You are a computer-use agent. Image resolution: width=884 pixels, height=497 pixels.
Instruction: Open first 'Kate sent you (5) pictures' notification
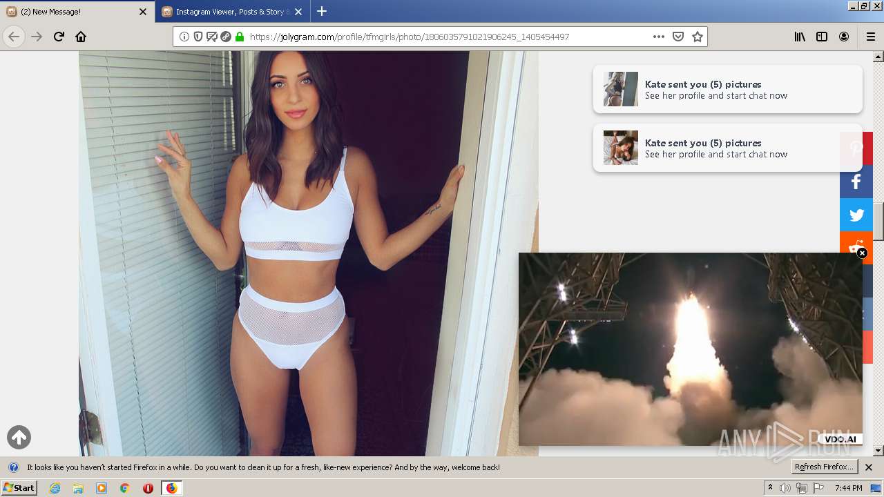coord(728,89)
